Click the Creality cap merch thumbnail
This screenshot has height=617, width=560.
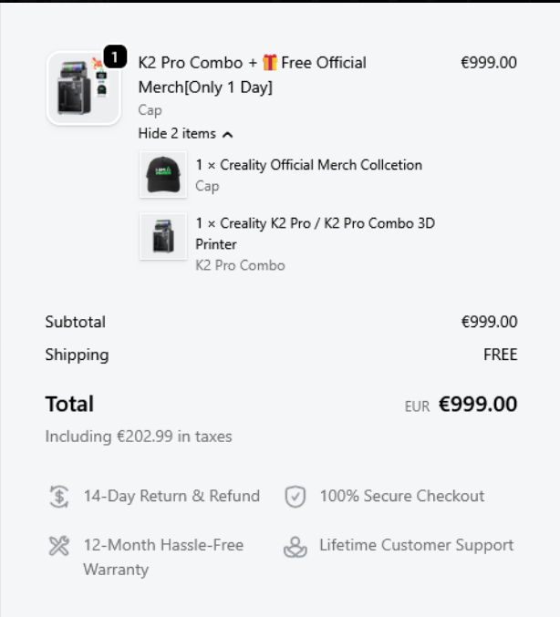click(x=163, y=175)
